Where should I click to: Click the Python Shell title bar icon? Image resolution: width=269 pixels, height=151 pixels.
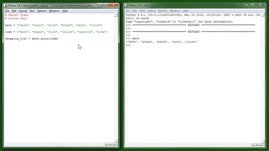(126, 5)
